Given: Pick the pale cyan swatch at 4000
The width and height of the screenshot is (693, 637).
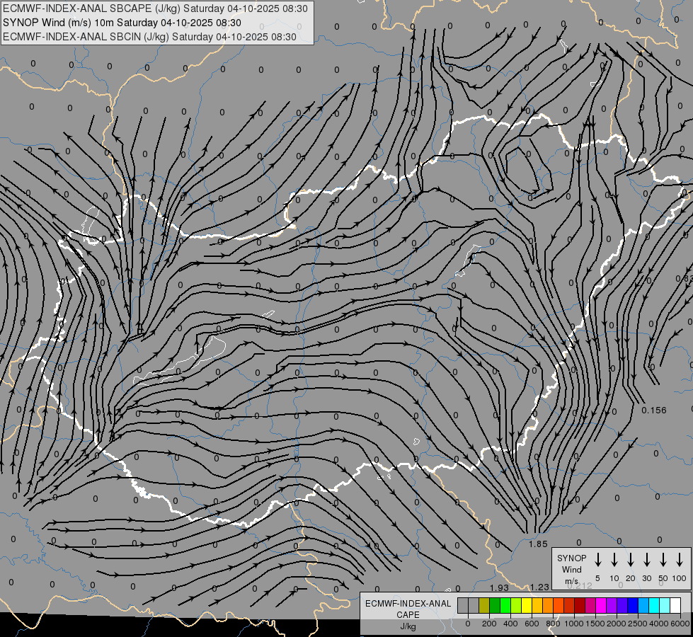Looking at the screenshot, I should click(664, 605).
